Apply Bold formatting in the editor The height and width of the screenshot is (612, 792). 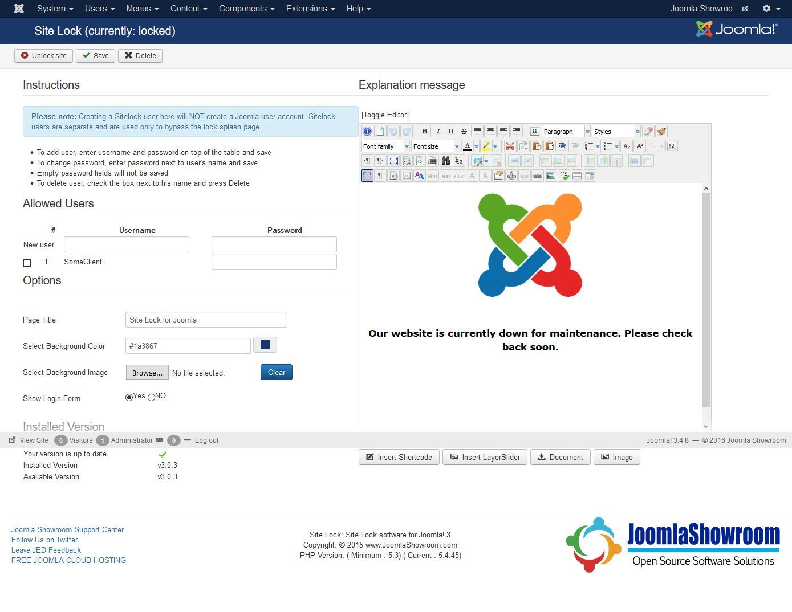(424, 131)
